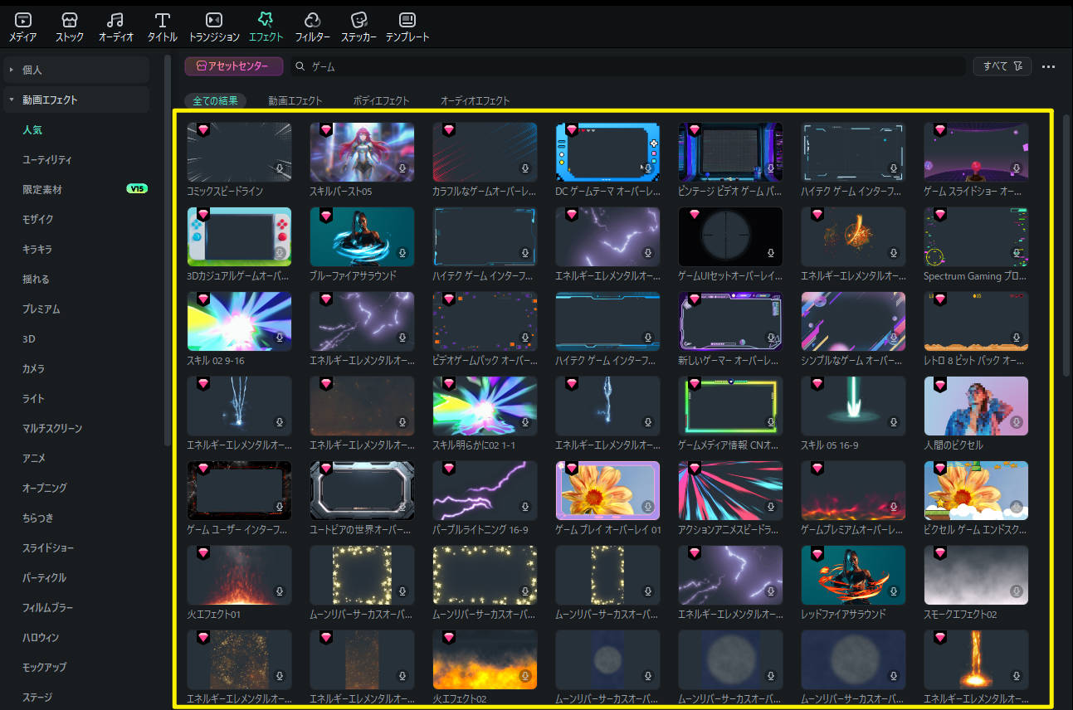
Task: Open the すべて filter dropdown
Action: 1001,66
